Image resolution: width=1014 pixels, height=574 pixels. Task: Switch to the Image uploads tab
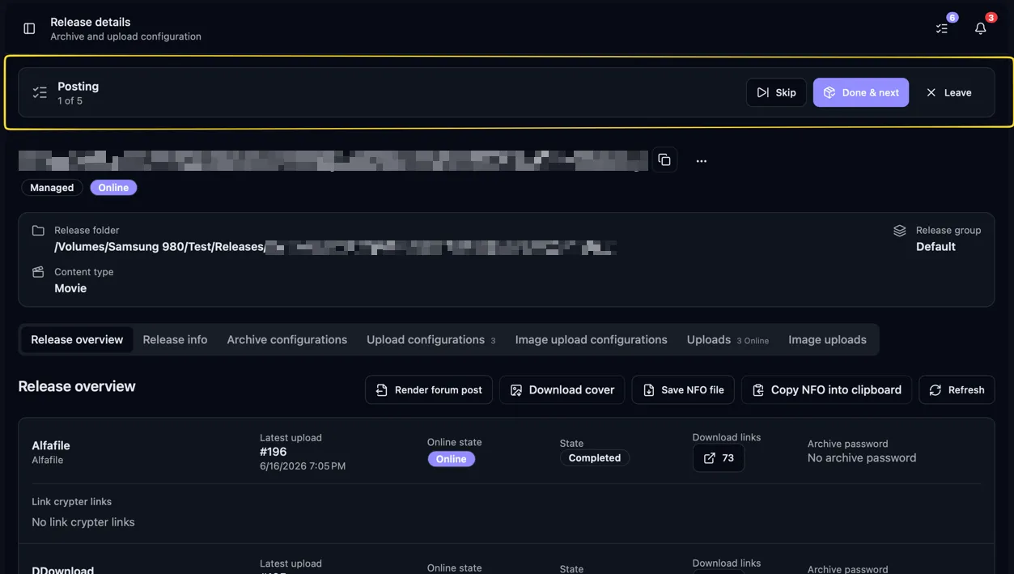click(x=827, y=340)
